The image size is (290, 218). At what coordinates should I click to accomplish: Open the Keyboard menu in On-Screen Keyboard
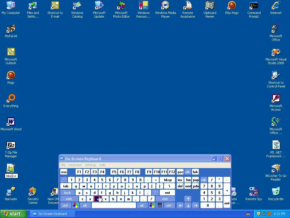75,165
